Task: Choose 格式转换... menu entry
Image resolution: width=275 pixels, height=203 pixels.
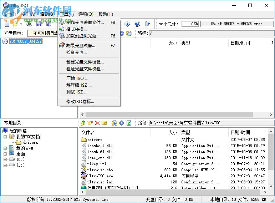Action: [x=89, y=29]
